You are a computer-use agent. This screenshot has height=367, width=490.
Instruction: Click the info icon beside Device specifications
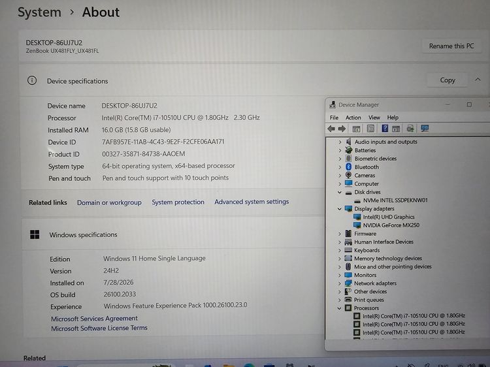(32, 80)
